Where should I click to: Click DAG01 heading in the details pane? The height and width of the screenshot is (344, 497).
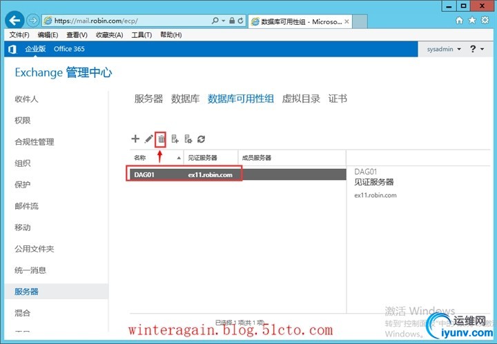(x=365, y=172)
